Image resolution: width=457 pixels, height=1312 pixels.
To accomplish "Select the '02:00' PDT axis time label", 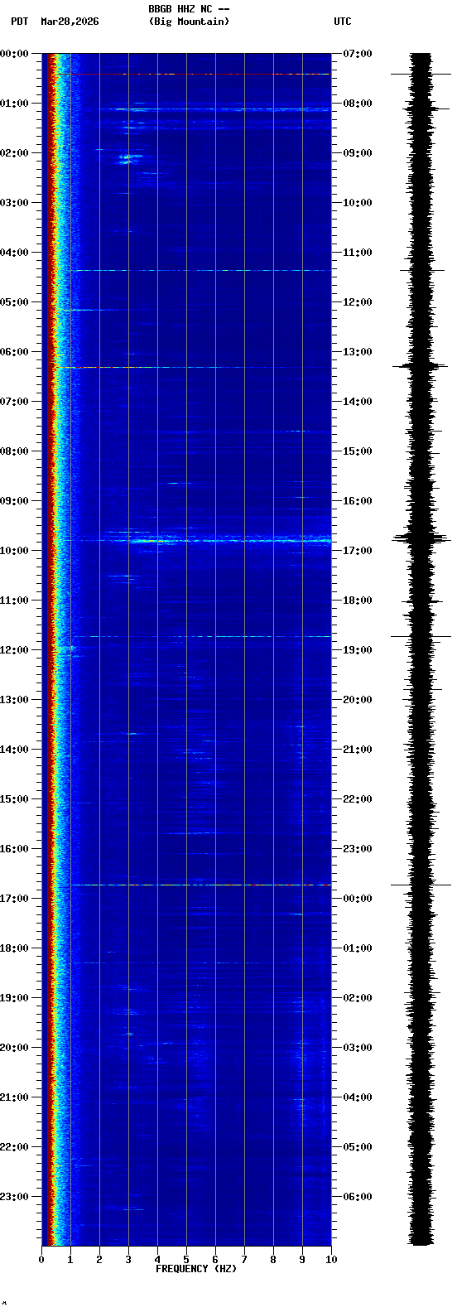I will tap(14, 153).
